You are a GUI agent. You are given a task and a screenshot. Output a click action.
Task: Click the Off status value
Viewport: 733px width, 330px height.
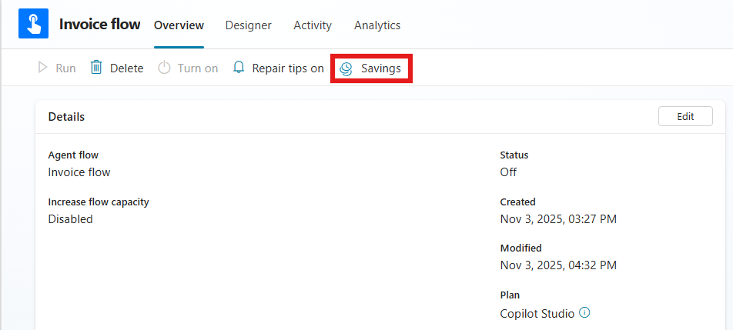point(508,172)
